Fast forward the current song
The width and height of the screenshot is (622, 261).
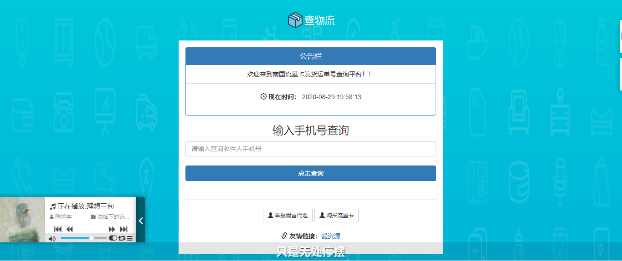tap(112, 229)
